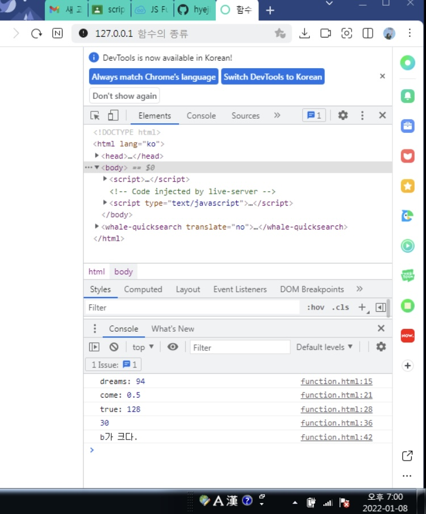Screen dimensions: 426x514
Task: Reload the page with the refresh icon
Action: pyautogui.click(x=36, y=34)
